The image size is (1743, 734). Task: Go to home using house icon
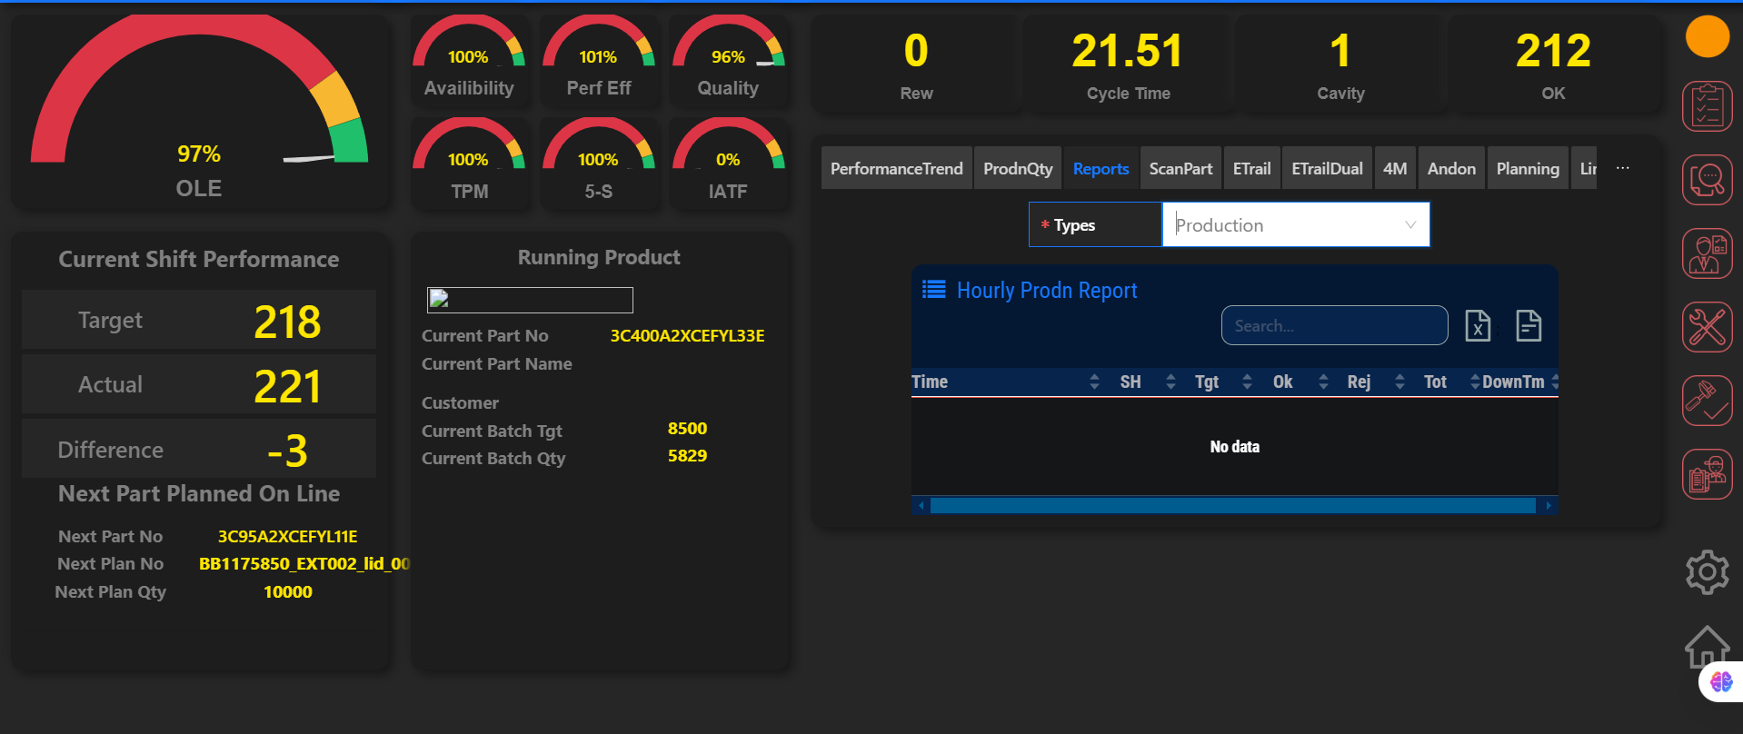click(x=1707, y=647)
